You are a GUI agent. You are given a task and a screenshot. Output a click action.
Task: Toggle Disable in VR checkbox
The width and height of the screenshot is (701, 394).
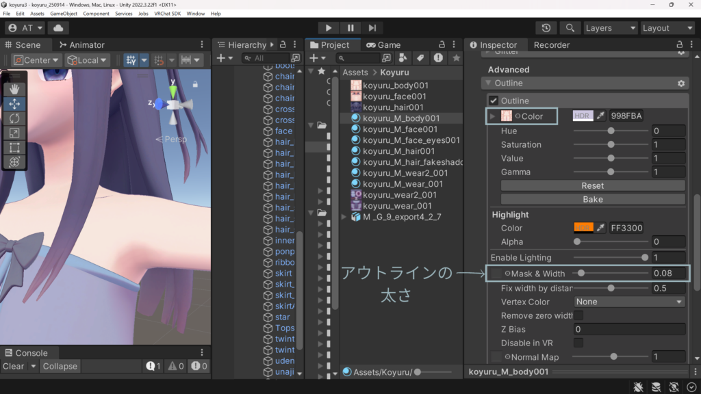(x=578, y=343)
